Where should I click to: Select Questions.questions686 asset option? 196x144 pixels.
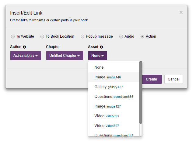click(114, 97)
